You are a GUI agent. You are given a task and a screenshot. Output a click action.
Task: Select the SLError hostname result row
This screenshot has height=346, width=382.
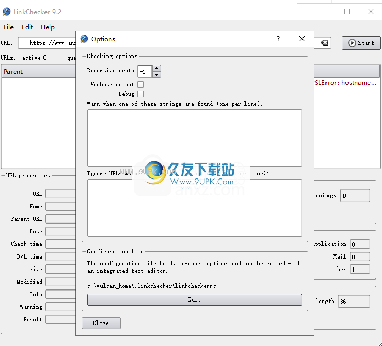pos(345,83)
